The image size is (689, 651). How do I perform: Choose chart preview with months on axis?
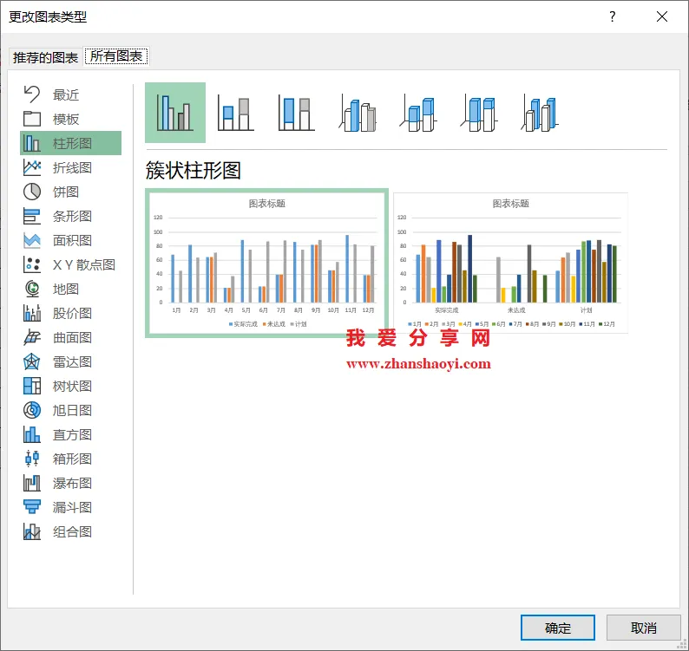[266, 263]
